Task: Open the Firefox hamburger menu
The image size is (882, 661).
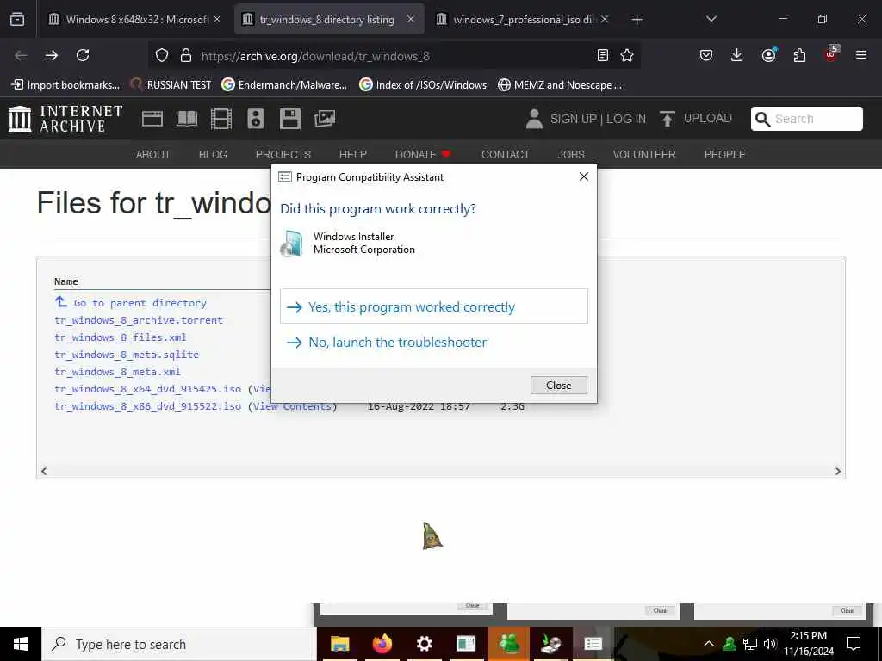Action: (x=861, y=55)
